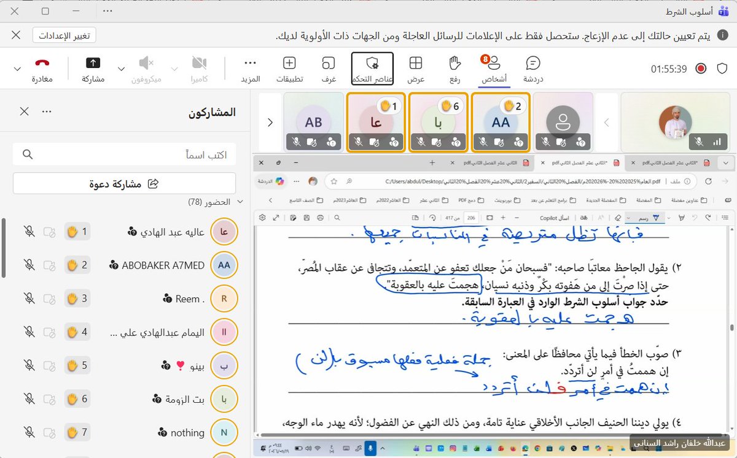Click muted mic icon for Reem

29,299
